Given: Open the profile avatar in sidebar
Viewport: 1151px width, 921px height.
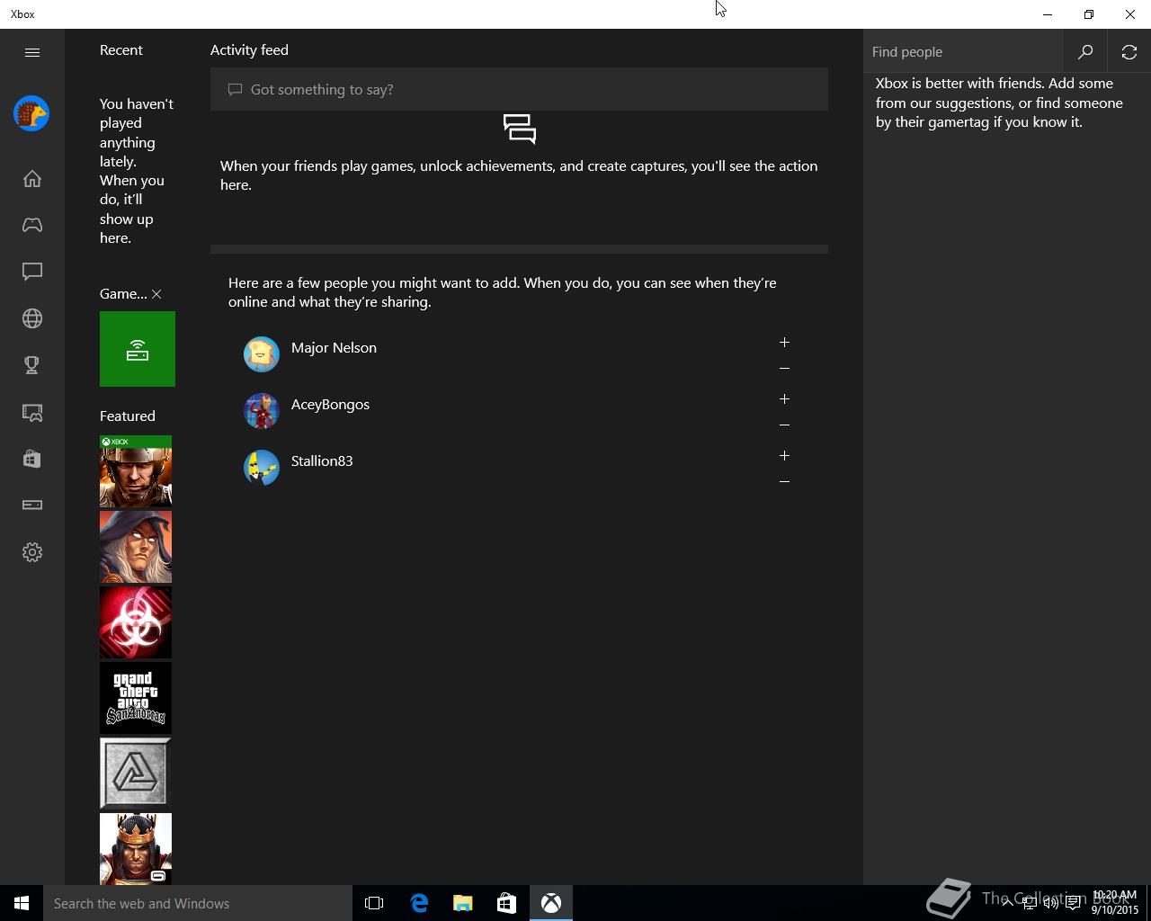Looking at the screenshot, I should [x=31, y=113].
